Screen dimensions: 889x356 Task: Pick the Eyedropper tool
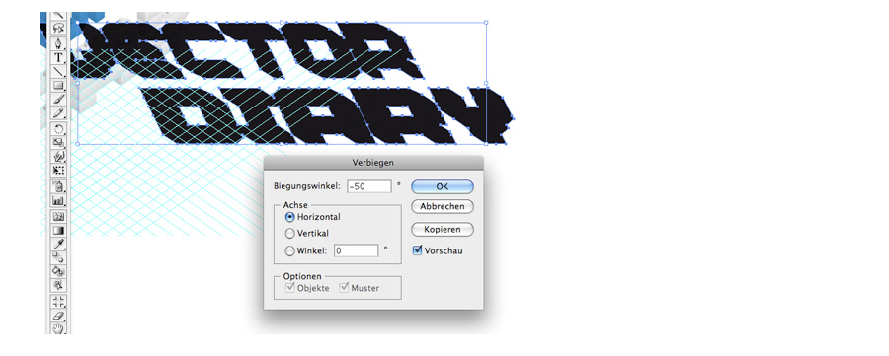pyautogui.click(x=59, y=245)
